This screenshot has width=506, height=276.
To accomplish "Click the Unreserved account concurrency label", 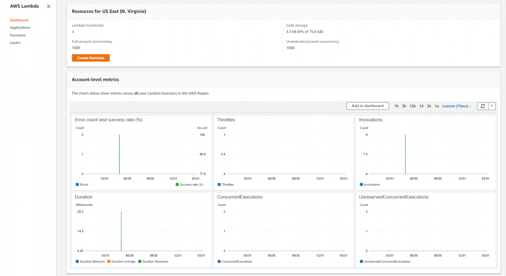I will [312, 41].
